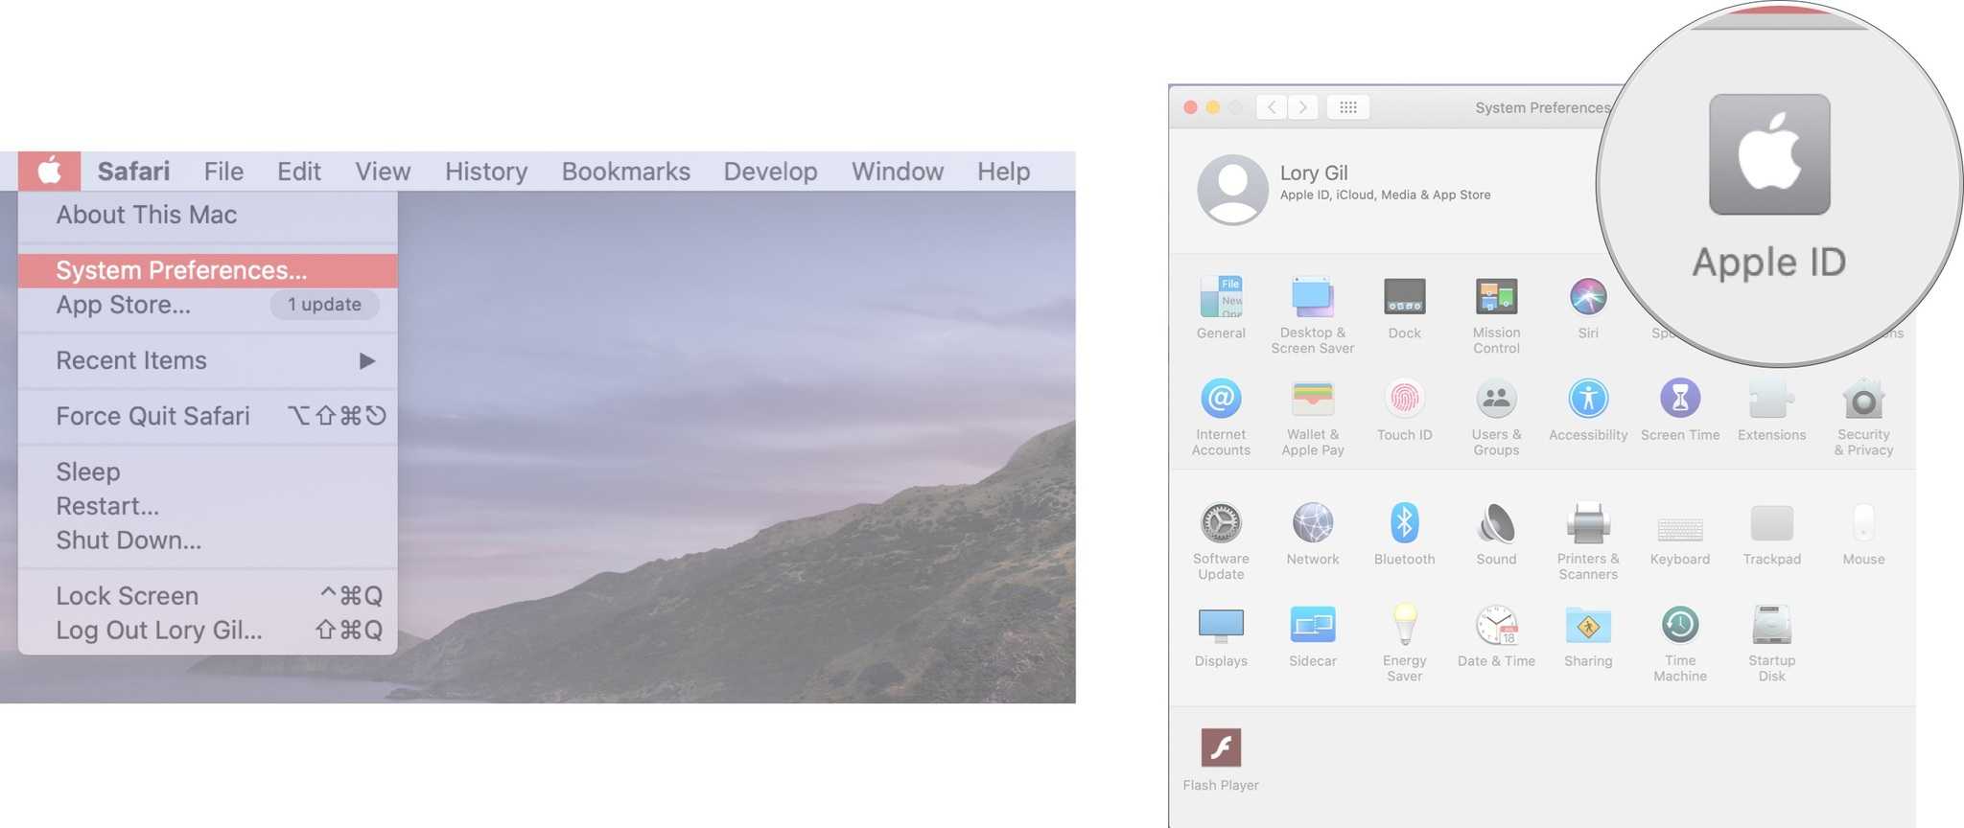Click the Lory Gil user avatar
Image resolution: width=1964 pixels, height=828 pixels.
point(1232,190)
